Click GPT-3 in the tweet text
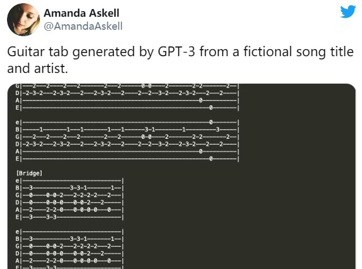This screenshot has height=269, width=362. coord(176,51)
